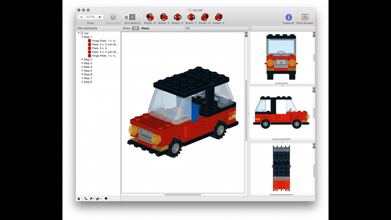Select the Plate 4 x 4 part
This screenshot has width=391, height=220.
pyautogui.click(x=98, y=48)
